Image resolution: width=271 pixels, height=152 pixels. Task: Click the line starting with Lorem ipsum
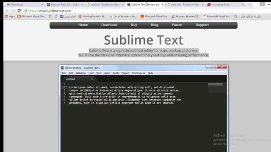point(122,87)
